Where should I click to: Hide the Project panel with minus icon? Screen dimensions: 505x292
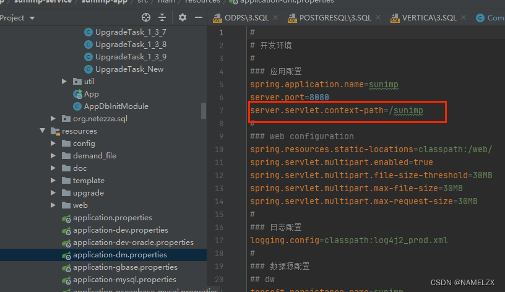pyautogui.click(x=199, y=18)
